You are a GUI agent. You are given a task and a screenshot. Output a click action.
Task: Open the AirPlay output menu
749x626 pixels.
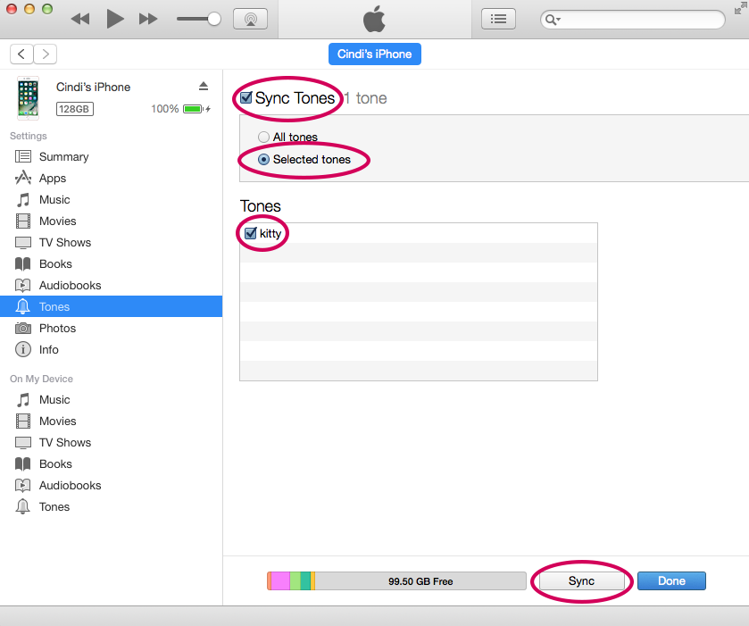[x=250, y=19]
